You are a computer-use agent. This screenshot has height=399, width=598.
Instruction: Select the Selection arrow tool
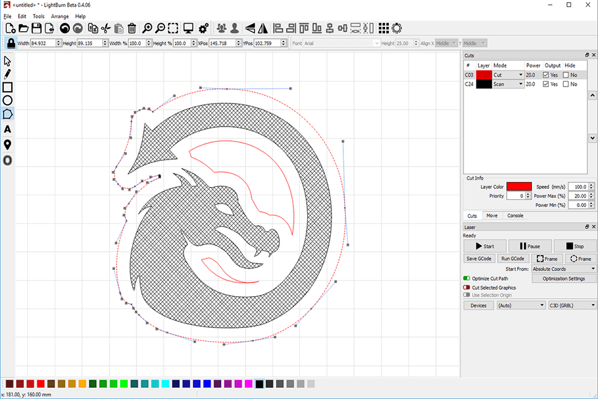click(7, 60)
